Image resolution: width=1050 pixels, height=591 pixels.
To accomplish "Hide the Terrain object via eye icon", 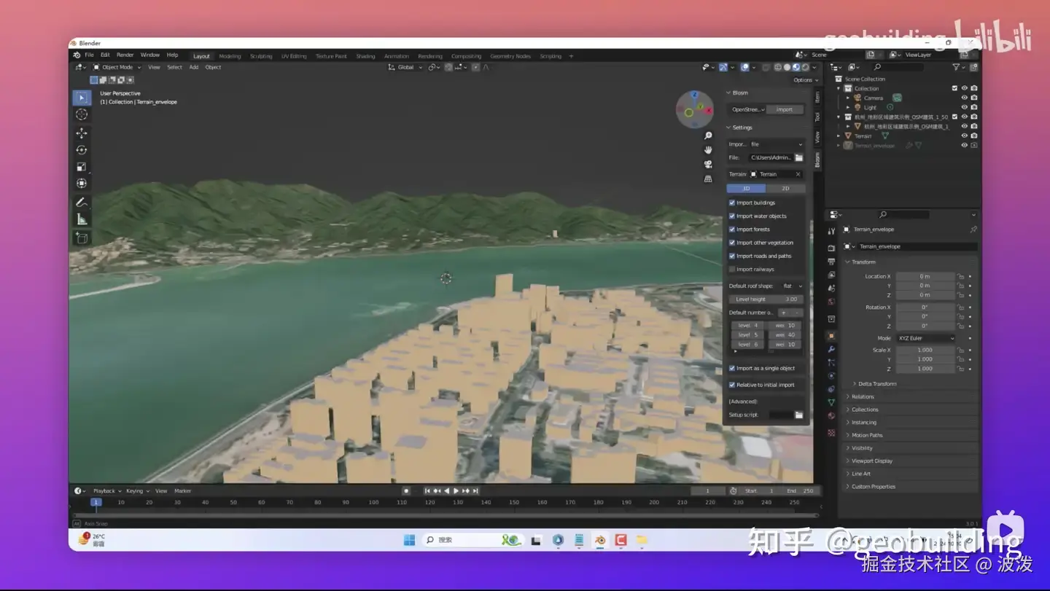I will tap(964, 136).
